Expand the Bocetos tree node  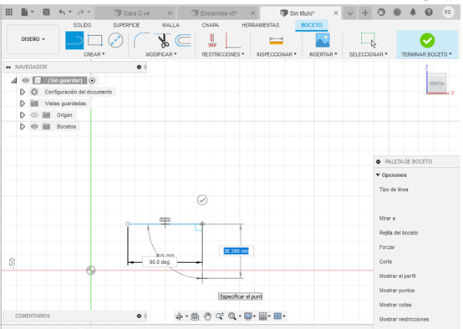click(23, 127)
